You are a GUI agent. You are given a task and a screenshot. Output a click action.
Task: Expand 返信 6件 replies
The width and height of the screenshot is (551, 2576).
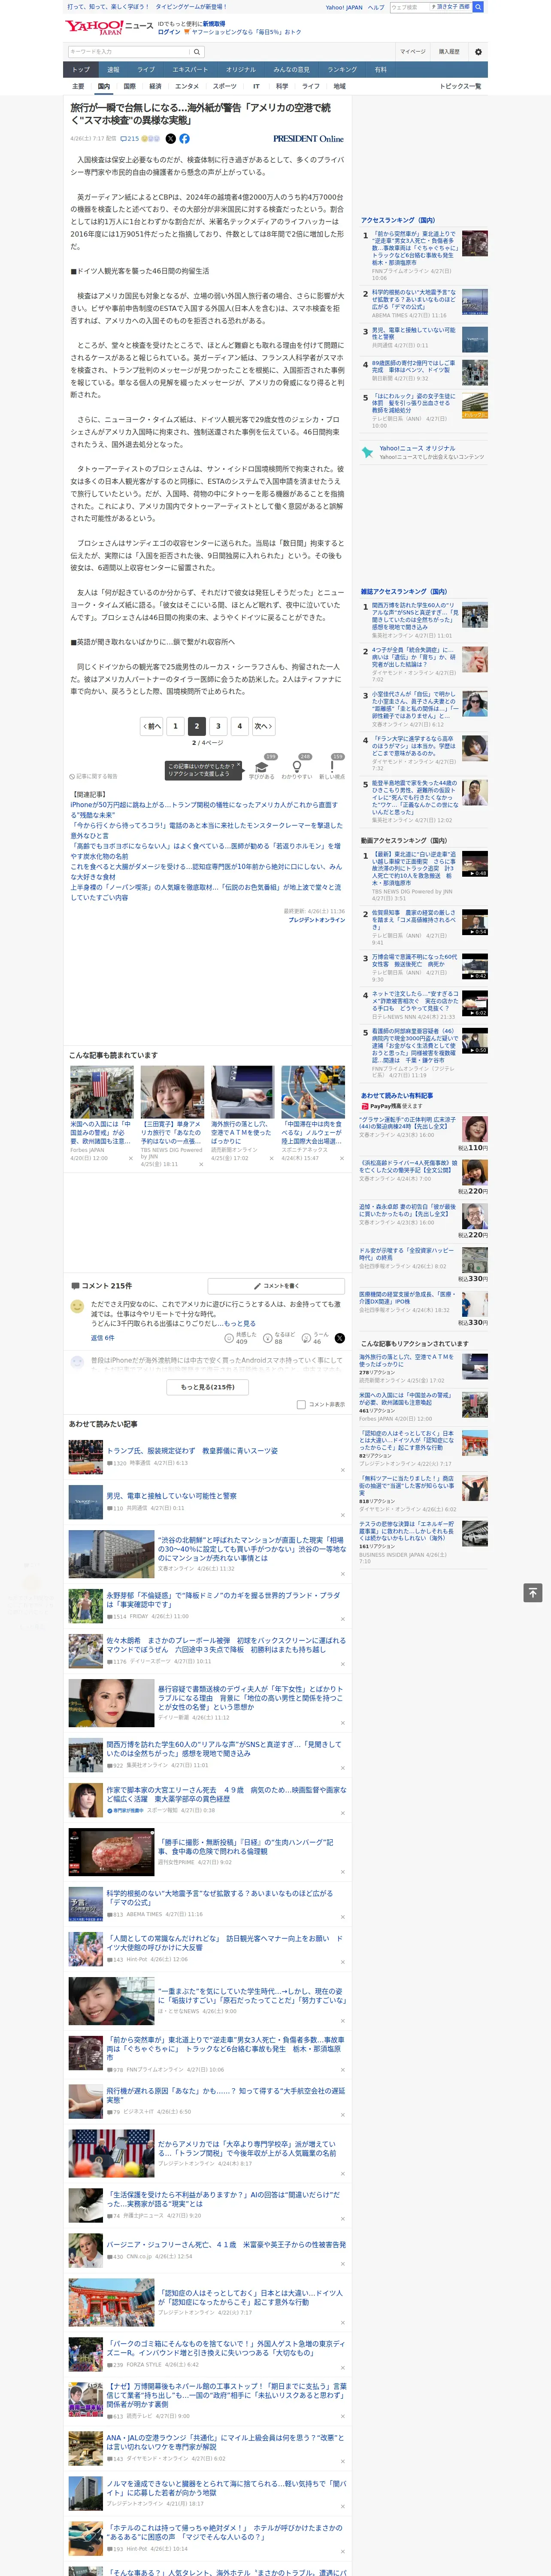[103, 1338]
